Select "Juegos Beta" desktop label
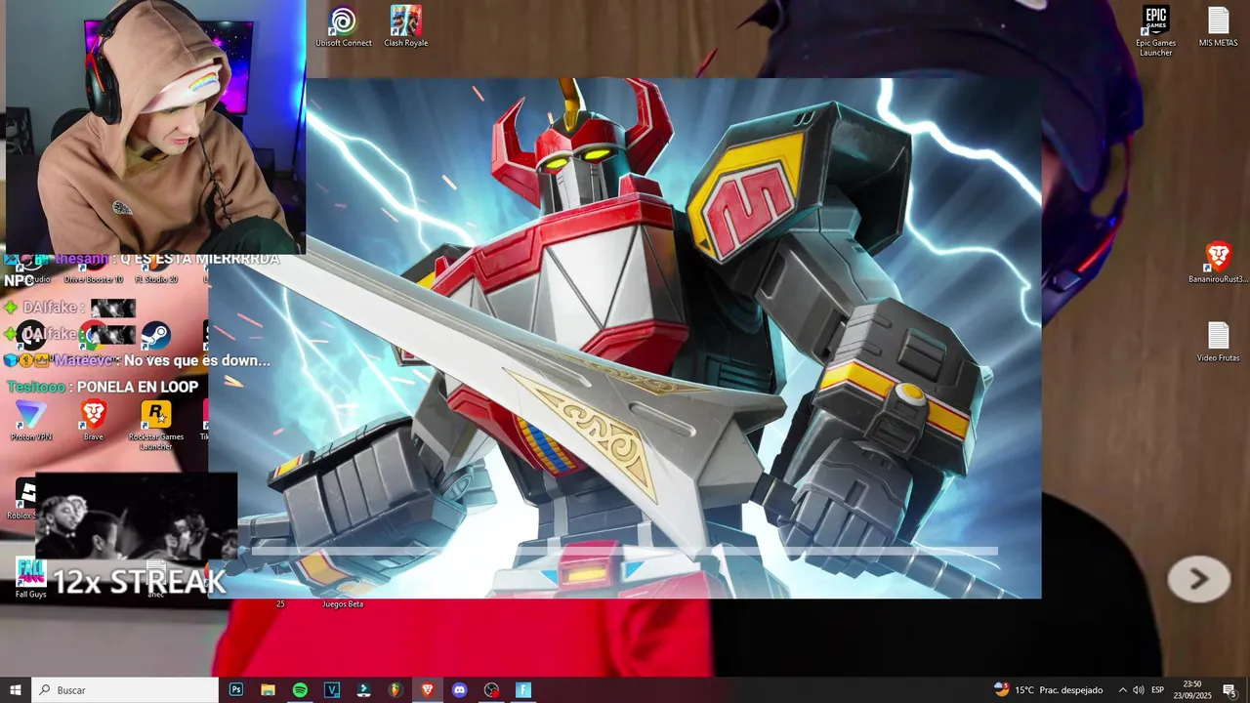The image size is (1250, 703). 343,604
